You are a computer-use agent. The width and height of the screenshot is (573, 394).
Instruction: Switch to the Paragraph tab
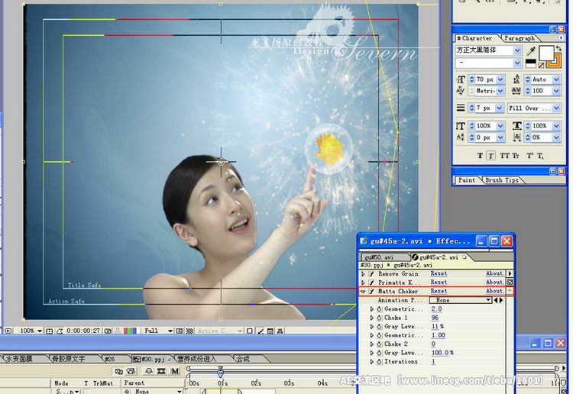tap(520, 38)
